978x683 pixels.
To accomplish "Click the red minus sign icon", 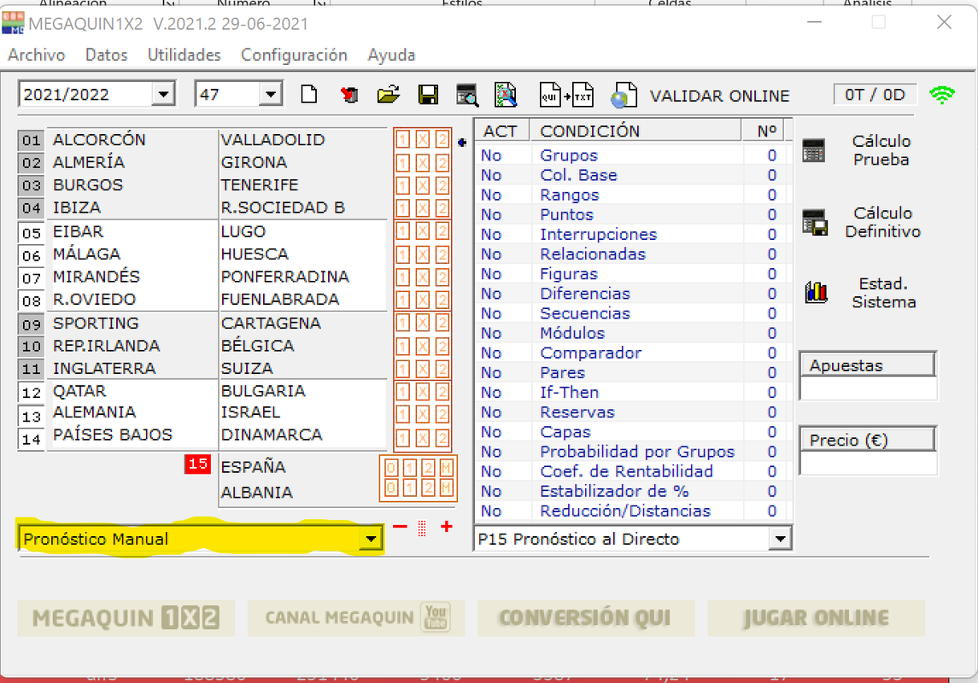I will tap(400, 528).
